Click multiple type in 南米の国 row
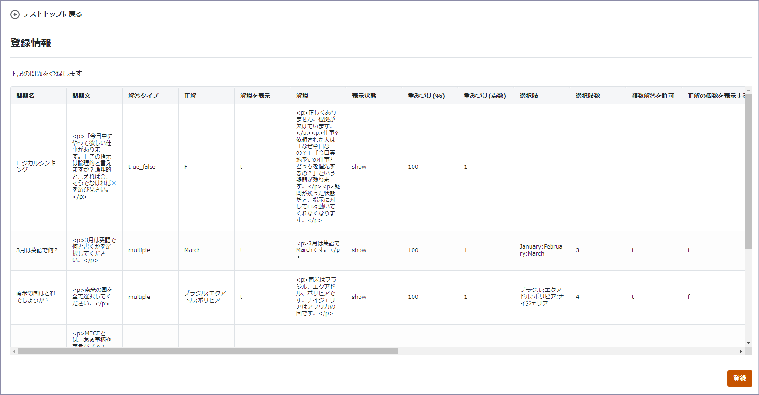This screenshot has width=759, height=395. pyautogui.click(x=150, y=297)
